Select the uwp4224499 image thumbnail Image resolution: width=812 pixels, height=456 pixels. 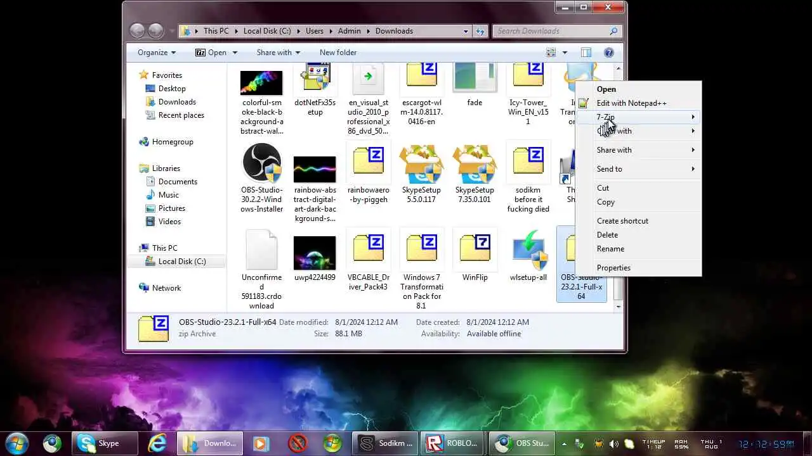[x=315, y=253]
